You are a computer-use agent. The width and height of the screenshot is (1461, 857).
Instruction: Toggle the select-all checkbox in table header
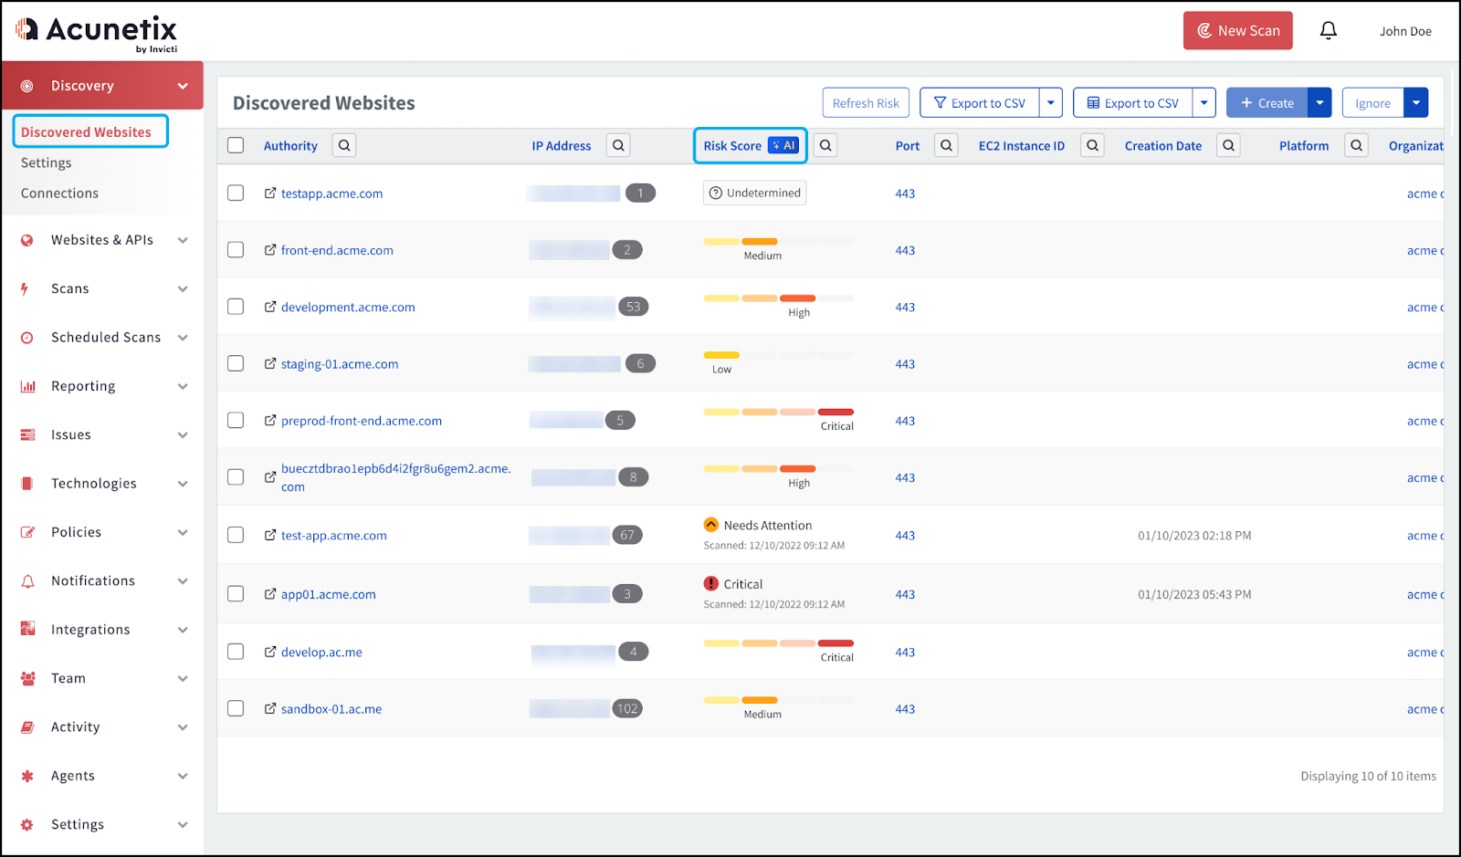(236, 145)
